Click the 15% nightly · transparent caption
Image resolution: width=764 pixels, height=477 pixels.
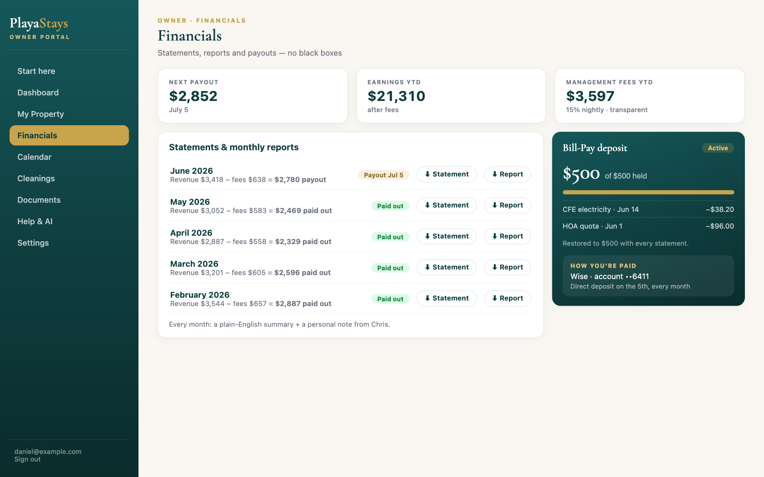coord(607,110)
